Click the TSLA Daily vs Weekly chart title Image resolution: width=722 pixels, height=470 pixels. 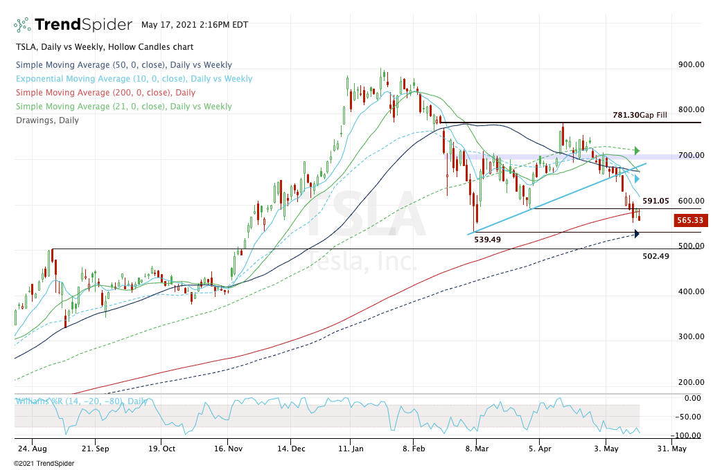[105, 47]
